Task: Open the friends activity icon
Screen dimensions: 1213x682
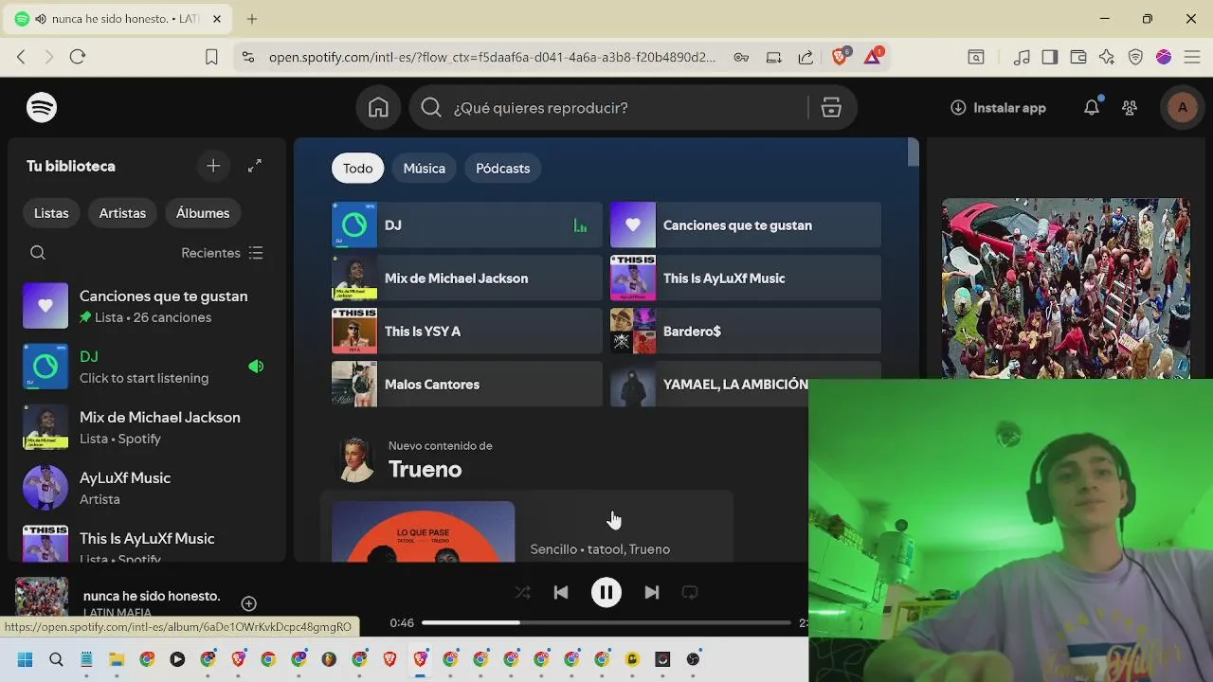Action: (x=1130, y=108)
